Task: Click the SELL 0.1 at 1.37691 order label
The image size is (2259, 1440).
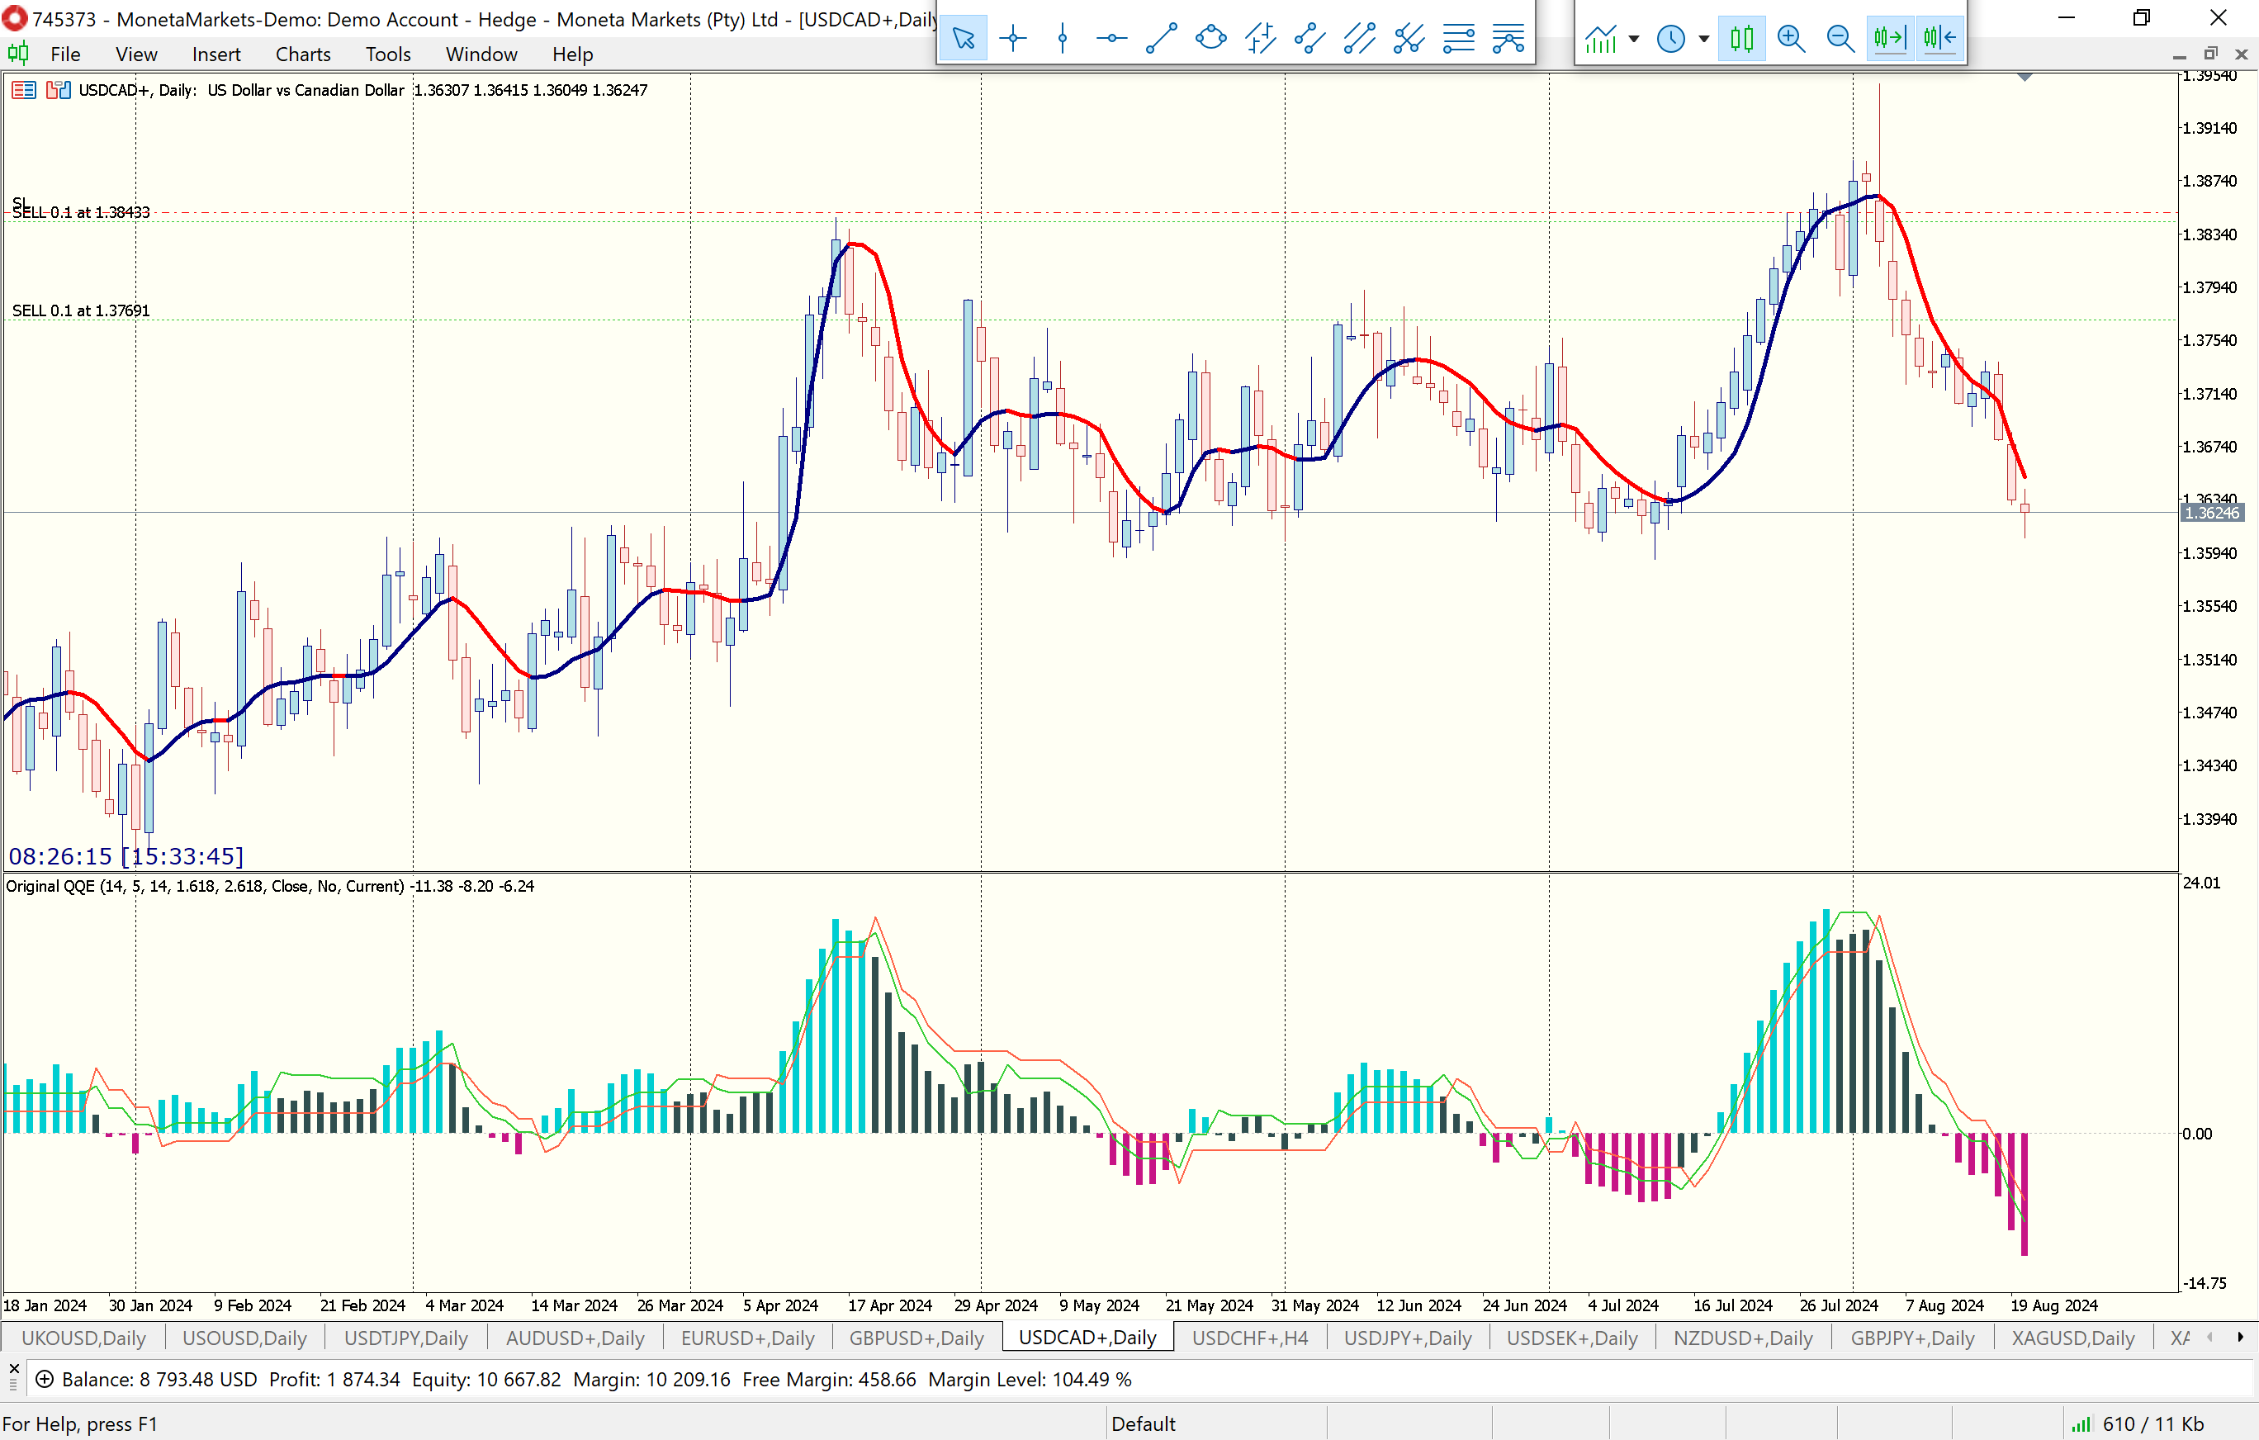Action: point(81,310)
